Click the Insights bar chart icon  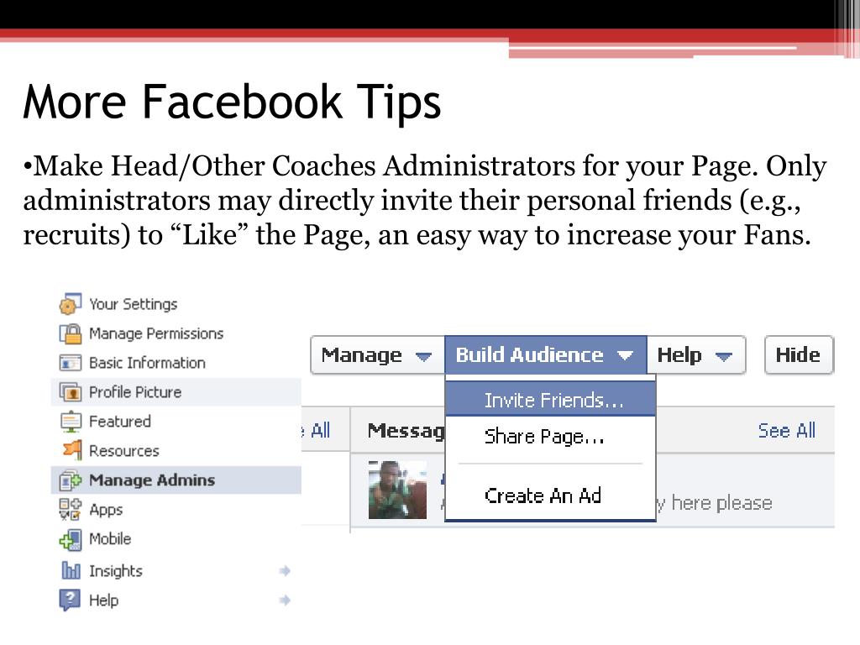click(x=71, y=570)
